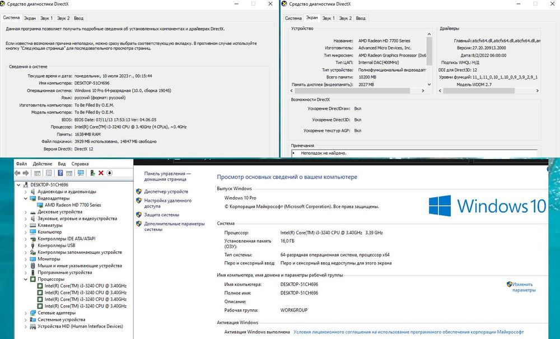Viewport: 560px width, 339px height.
Task: Click the drive icon of Дисковые устройства
Action: (33, 212)
